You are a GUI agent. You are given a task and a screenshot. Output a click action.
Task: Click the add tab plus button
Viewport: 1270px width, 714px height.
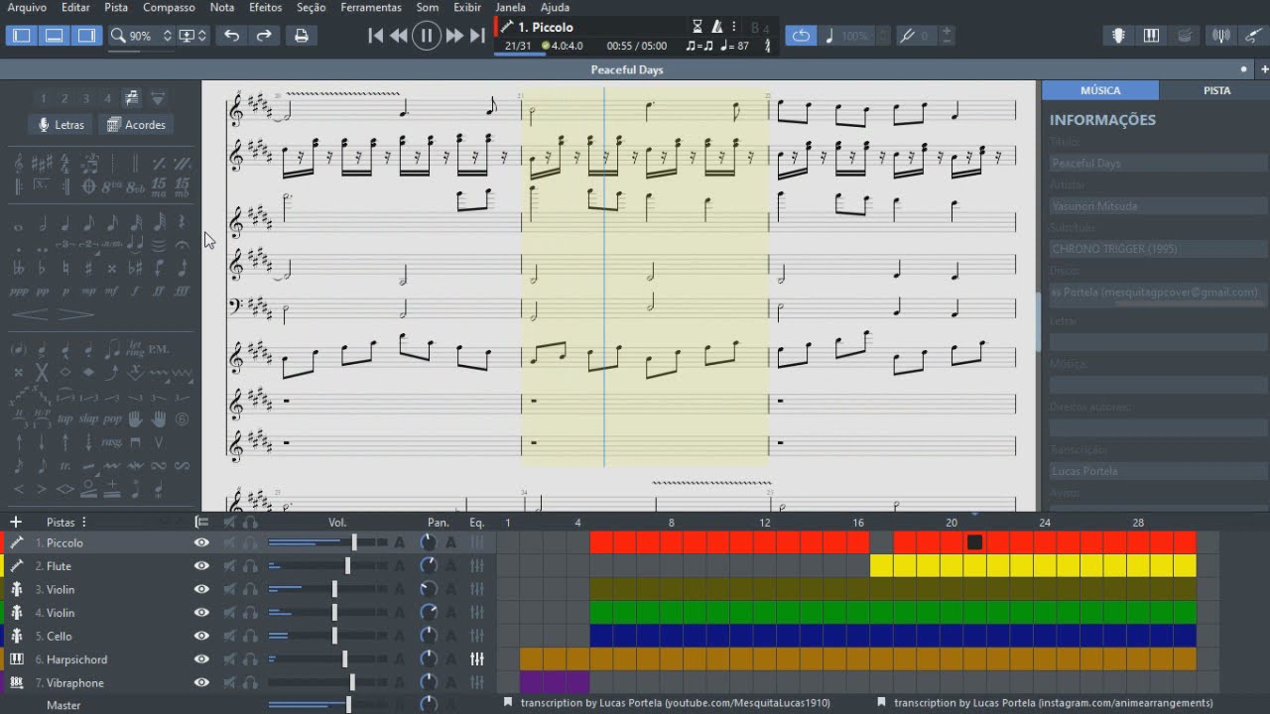click(x=1264, y=69)
